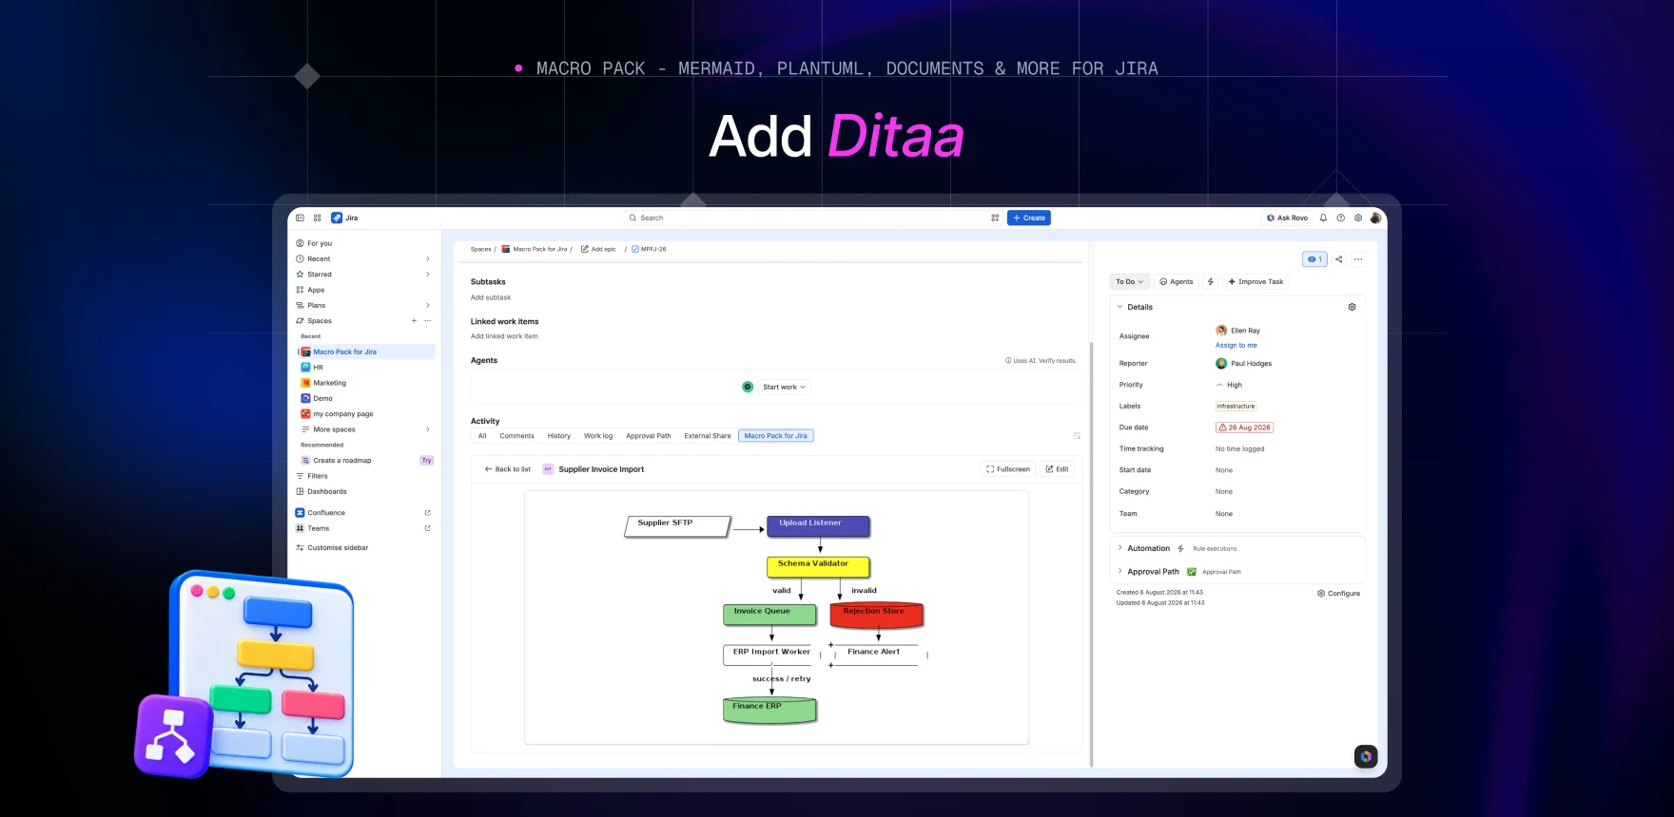Switch to the History activity tab

(559, 436)
